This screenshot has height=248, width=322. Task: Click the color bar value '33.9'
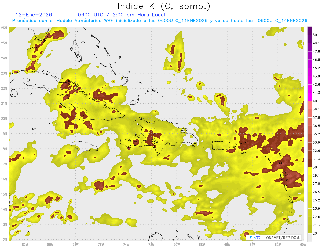point(316,142)
